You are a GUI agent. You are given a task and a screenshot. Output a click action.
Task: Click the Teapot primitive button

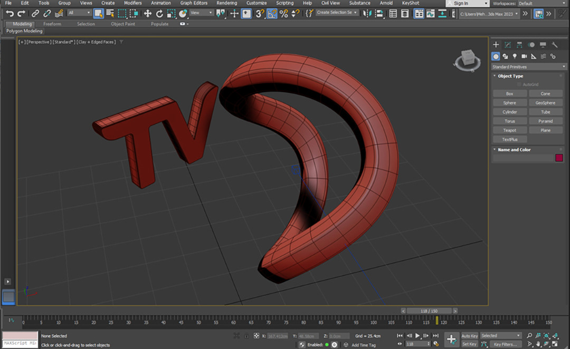(510, 130)
